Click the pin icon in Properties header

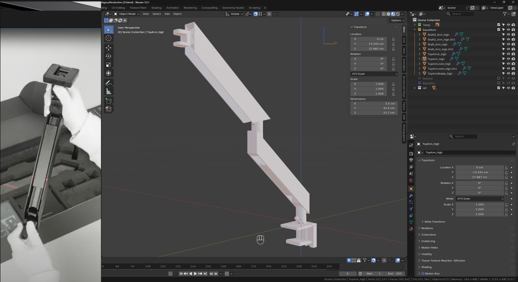pos(513,144)
